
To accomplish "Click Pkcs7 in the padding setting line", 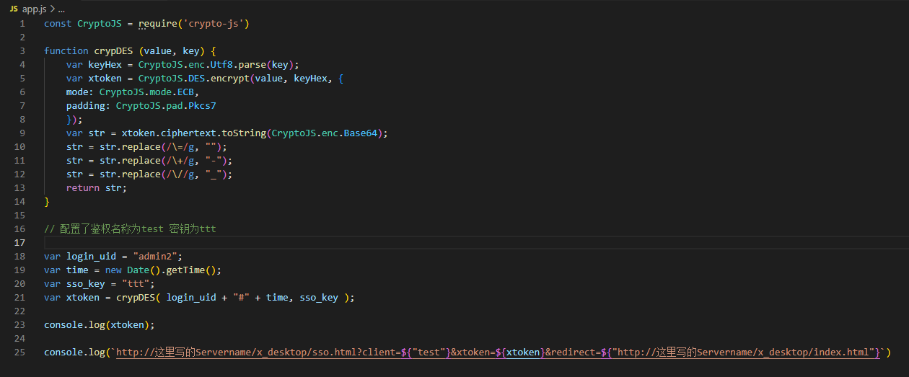I will [x=202, y=106].
